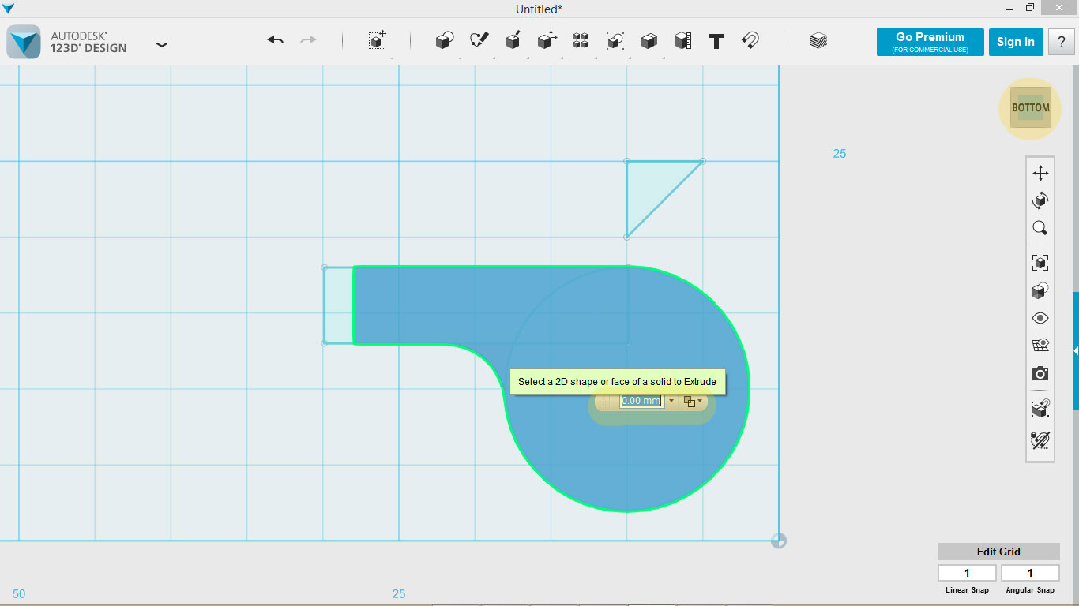Open the Pattern toolbar menu

coord(580,39)
